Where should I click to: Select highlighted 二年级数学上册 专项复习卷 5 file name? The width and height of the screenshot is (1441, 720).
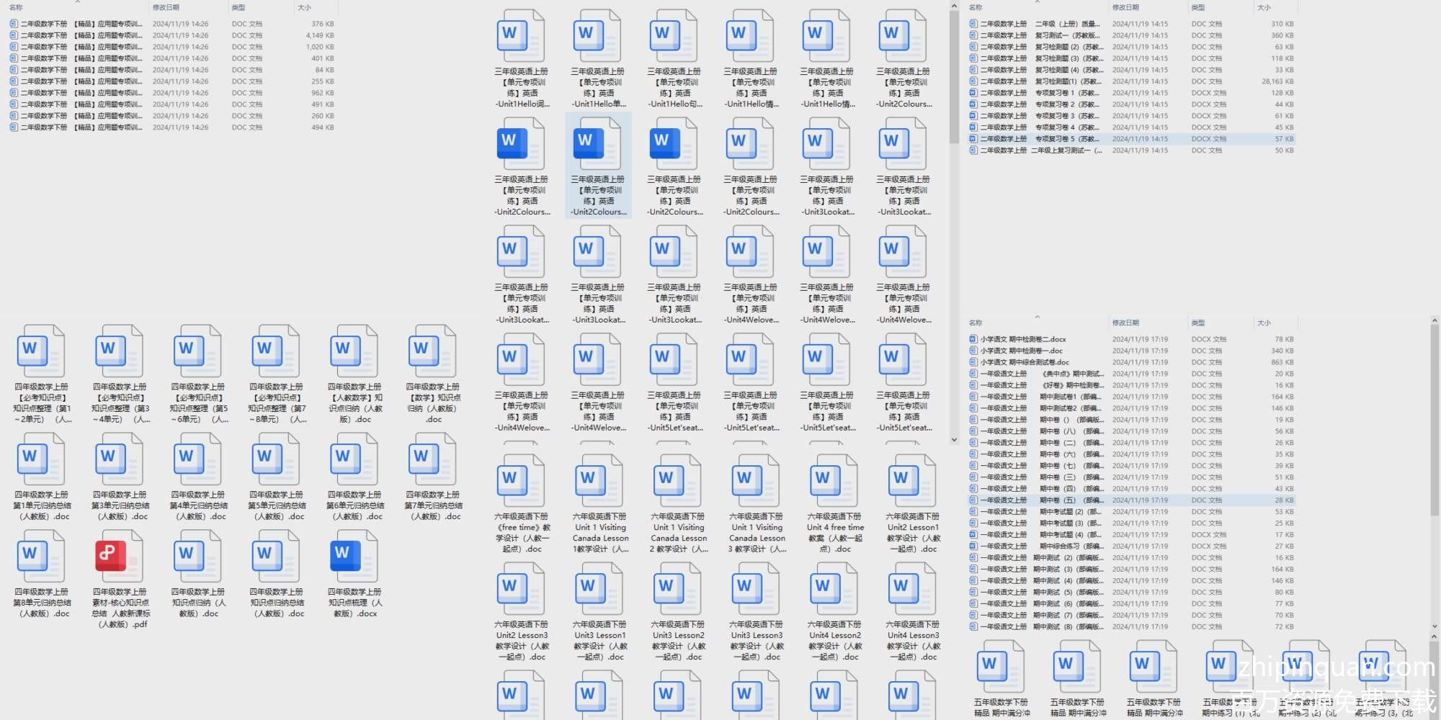[1040, 139]
